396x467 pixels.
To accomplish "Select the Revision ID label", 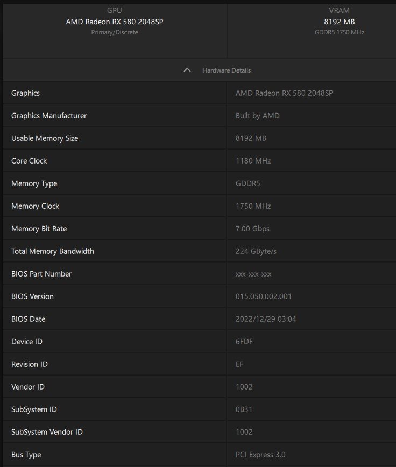I will coord(30,365).
